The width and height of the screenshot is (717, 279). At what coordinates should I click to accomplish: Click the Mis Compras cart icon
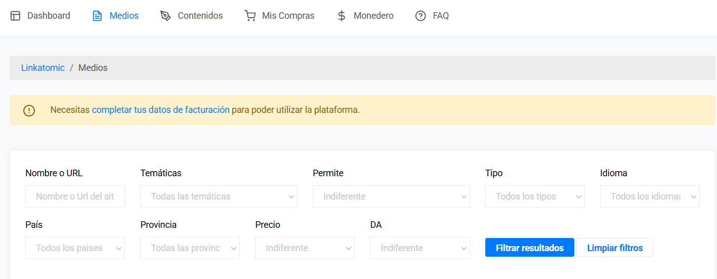250,16
